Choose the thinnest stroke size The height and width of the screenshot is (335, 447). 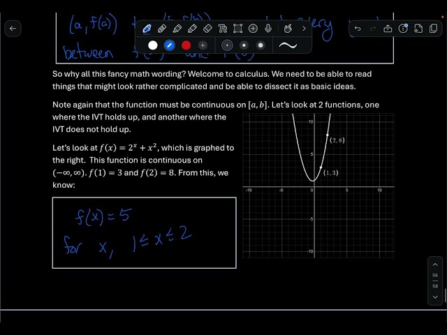(227, 45)
